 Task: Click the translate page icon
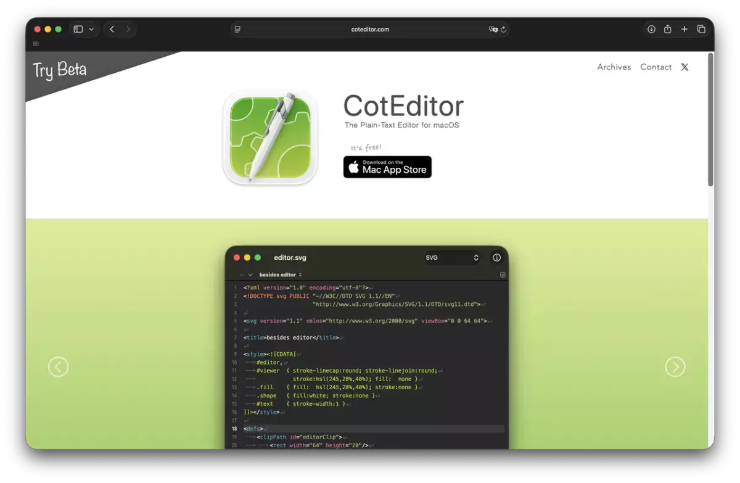tap(493, 29)
